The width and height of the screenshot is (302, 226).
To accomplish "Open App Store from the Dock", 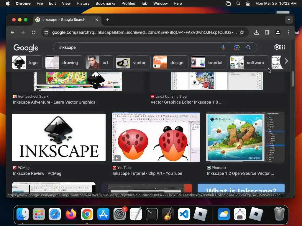I will 103,214.
